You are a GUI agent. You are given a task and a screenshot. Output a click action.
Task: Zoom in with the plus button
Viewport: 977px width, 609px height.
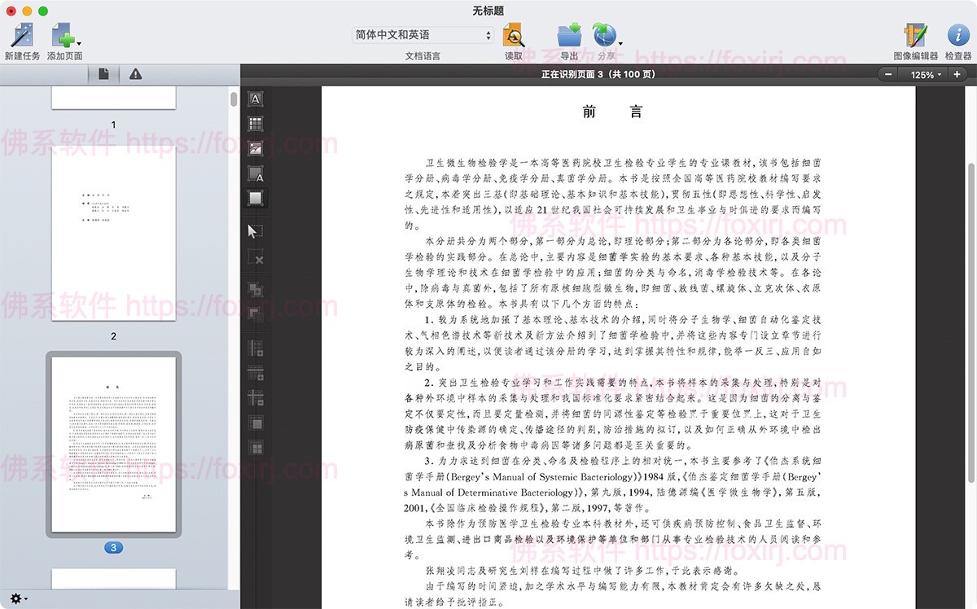pos(957,73)
